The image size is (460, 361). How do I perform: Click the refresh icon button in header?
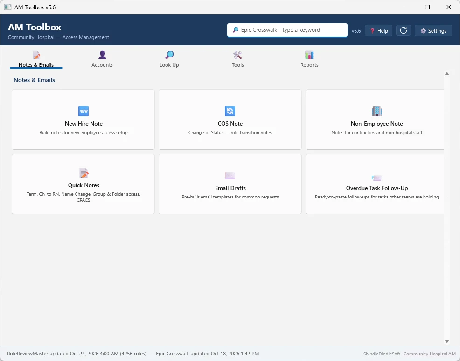[404, 30]
